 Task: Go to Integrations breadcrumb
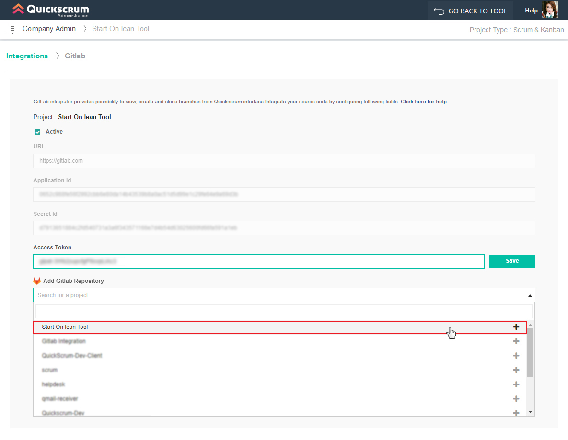[27, 56]
